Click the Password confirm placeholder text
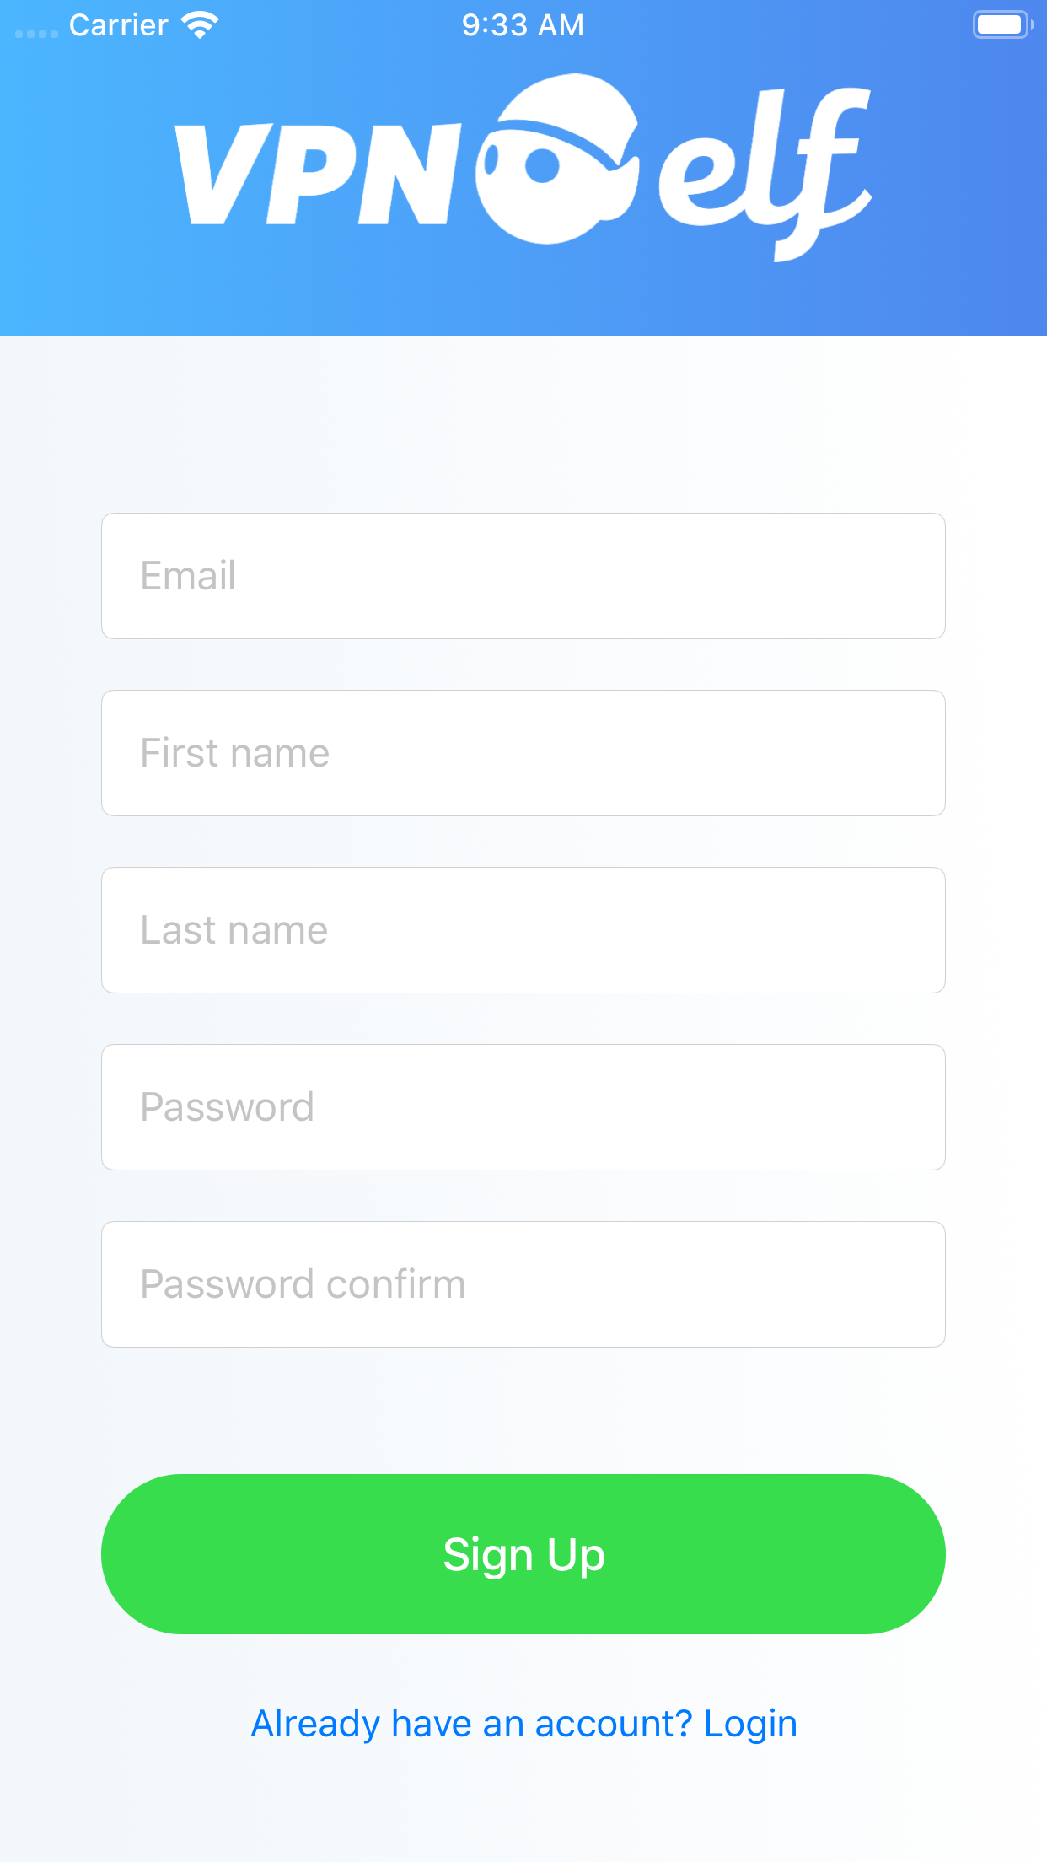 [303, 1283]
